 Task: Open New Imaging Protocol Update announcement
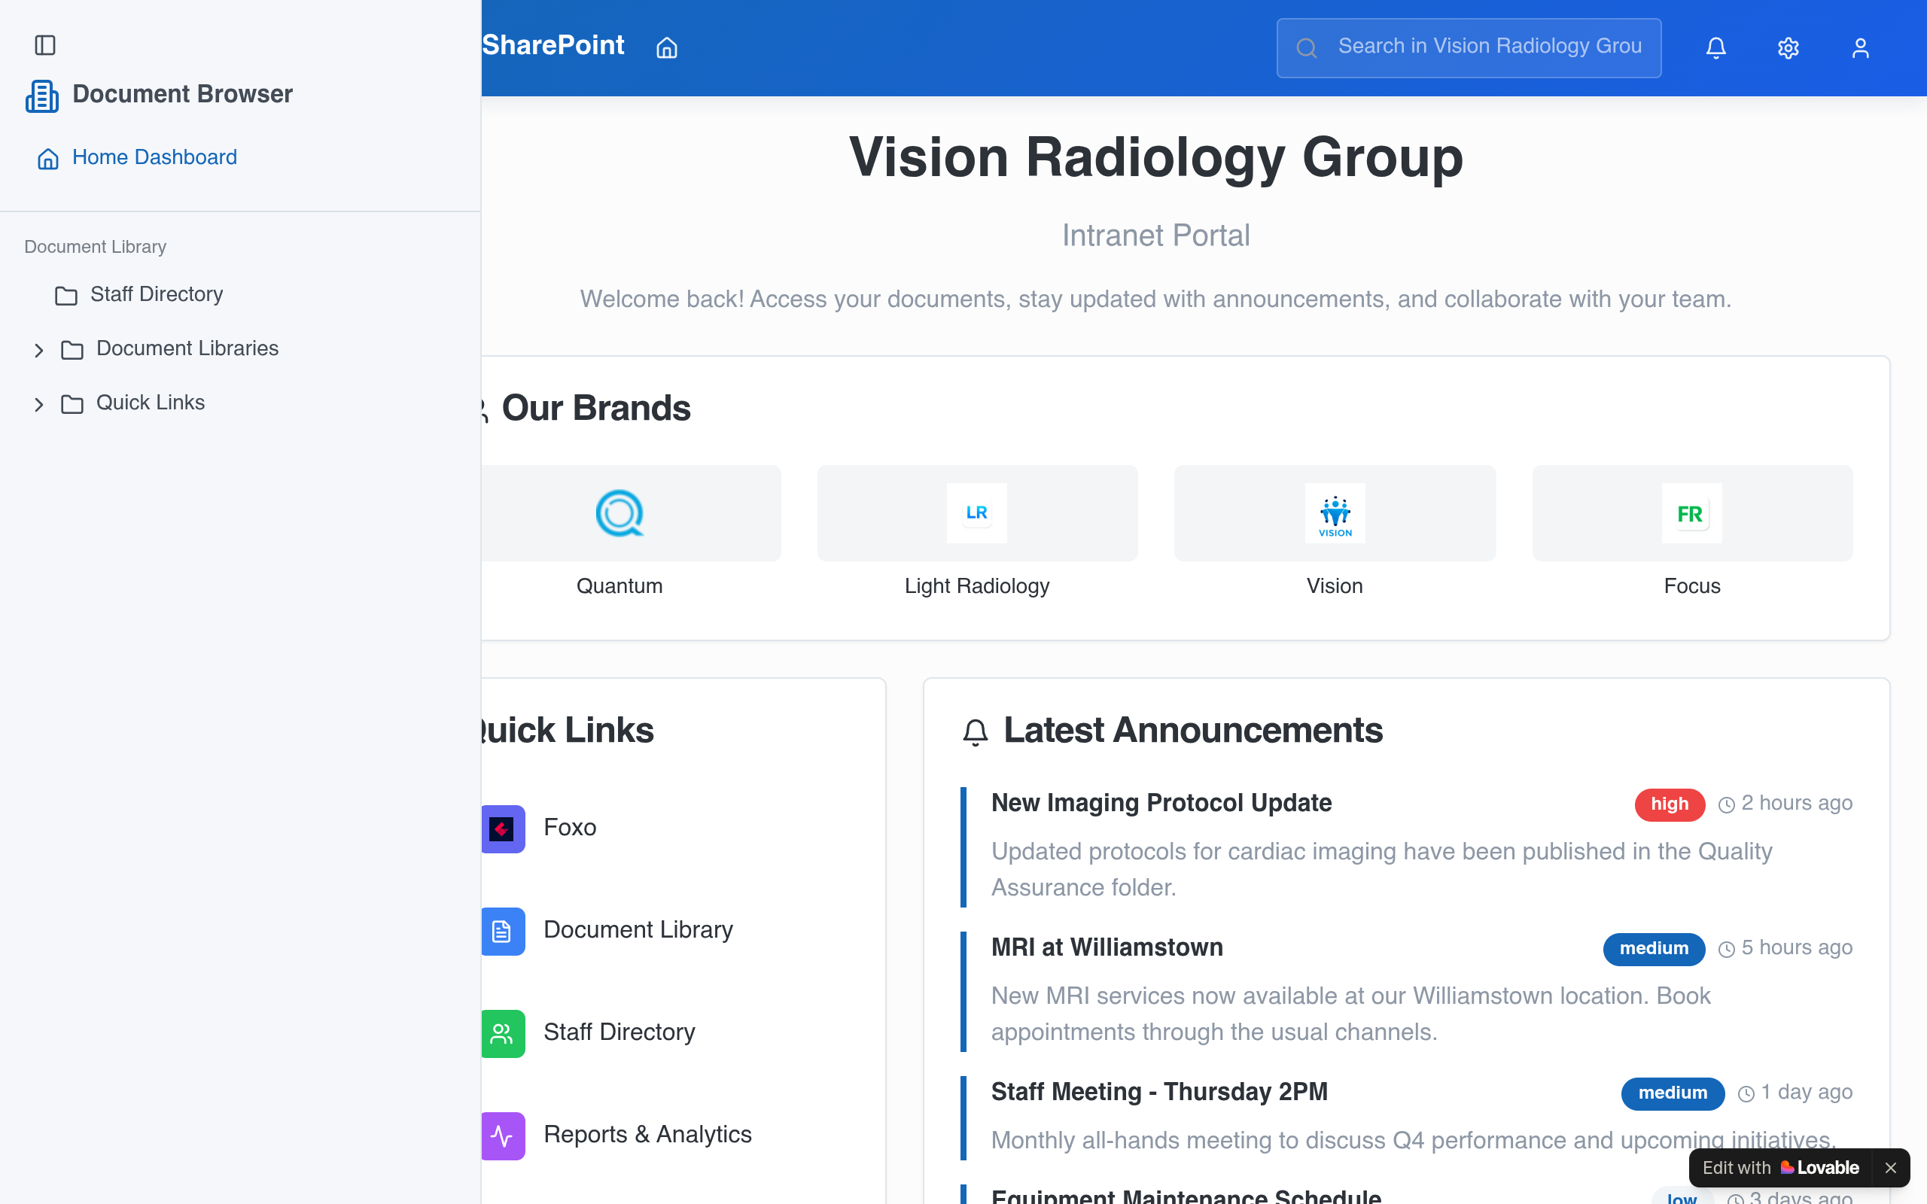click(1161, 803)
